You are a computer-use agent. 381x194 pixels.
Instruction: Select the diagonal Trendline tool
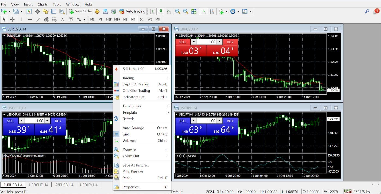click(38, 19)
